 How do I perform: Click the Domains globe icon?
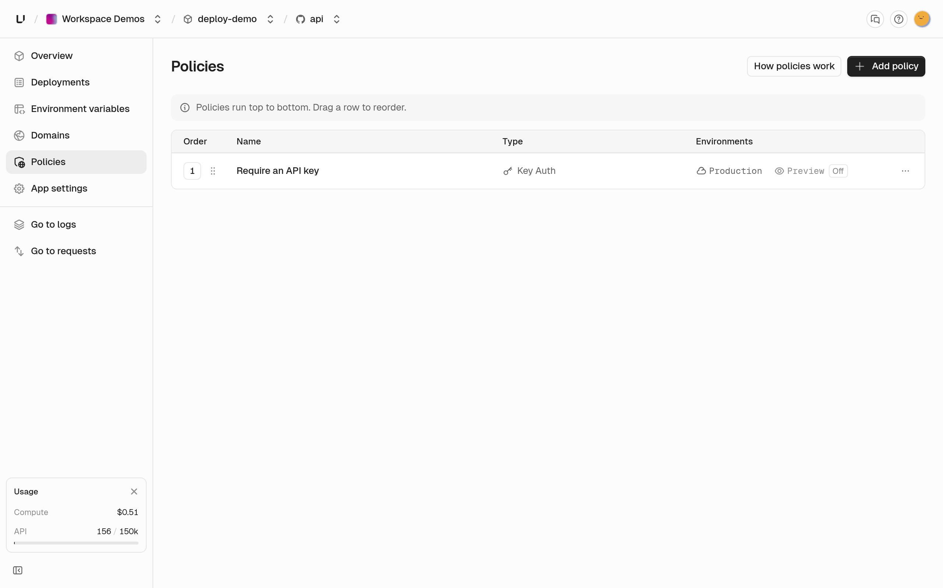(19, 135)
